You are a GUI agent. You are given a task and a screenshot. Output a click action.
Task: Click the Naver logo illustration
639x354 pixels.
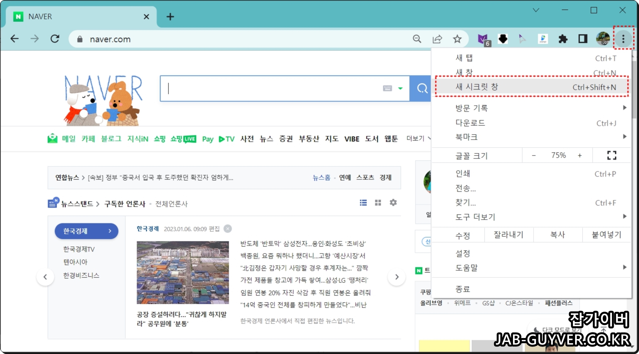point(103,100)
